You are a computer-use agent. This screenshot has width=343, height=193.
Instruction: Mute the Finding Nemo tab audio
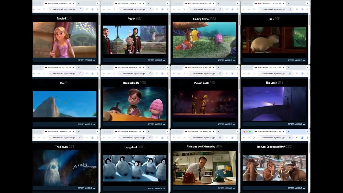coord(210,3)
